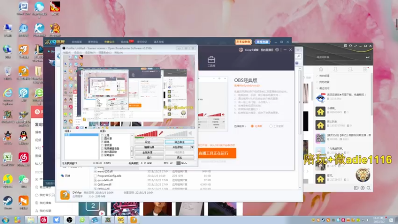Open 私人FM in NetEase Music sidebar
This screenshot has height=224, width=398.
tap(39, 164)
